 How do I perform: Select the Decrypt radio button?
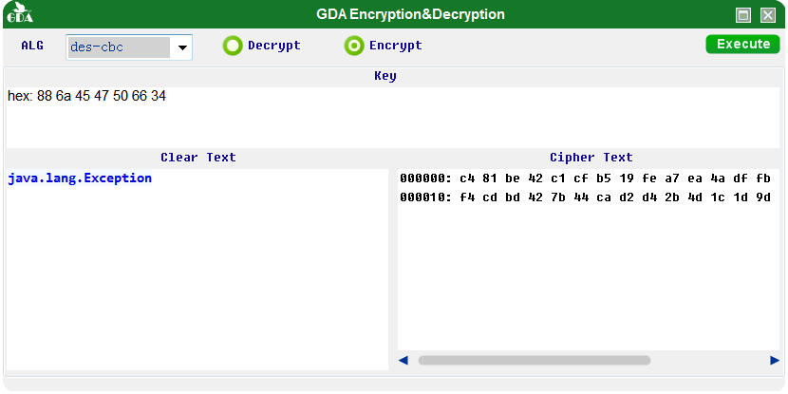pyautogui.click(x=233, y=46)
